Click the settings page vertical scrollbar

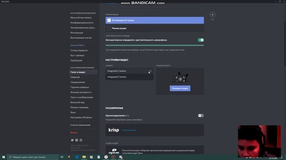tap(285, 44)
